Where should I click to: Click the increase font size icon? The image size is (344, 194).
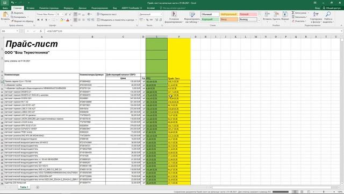66,15
